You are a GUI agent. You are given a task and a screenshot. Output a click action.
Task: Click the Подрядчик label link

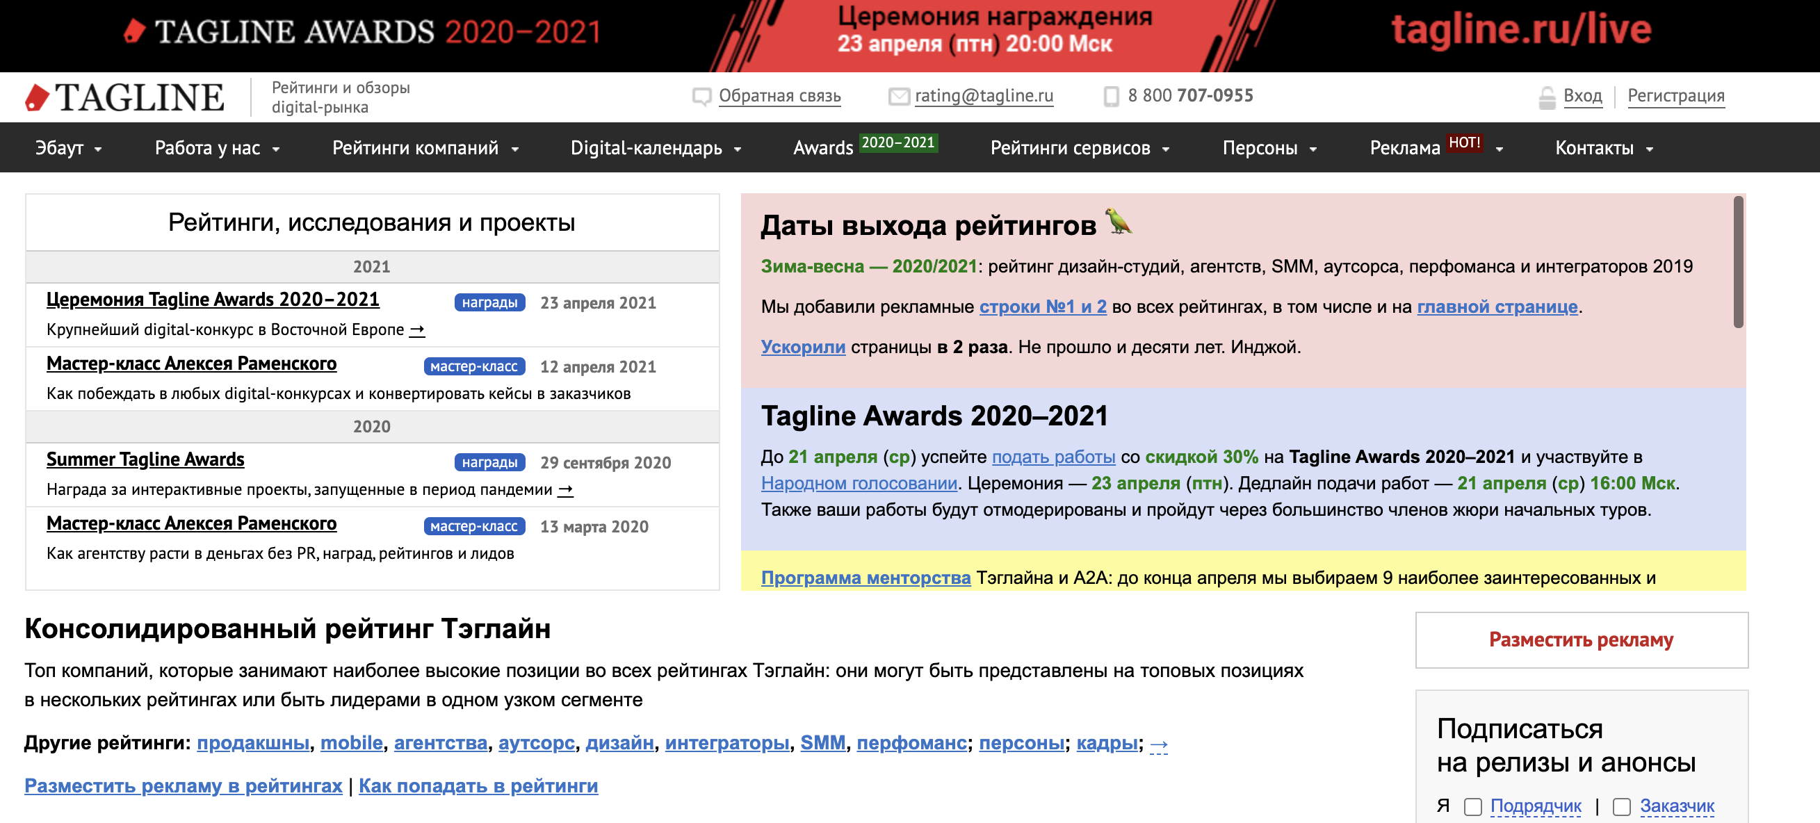pyautogui.click(x=1536, y=807)
